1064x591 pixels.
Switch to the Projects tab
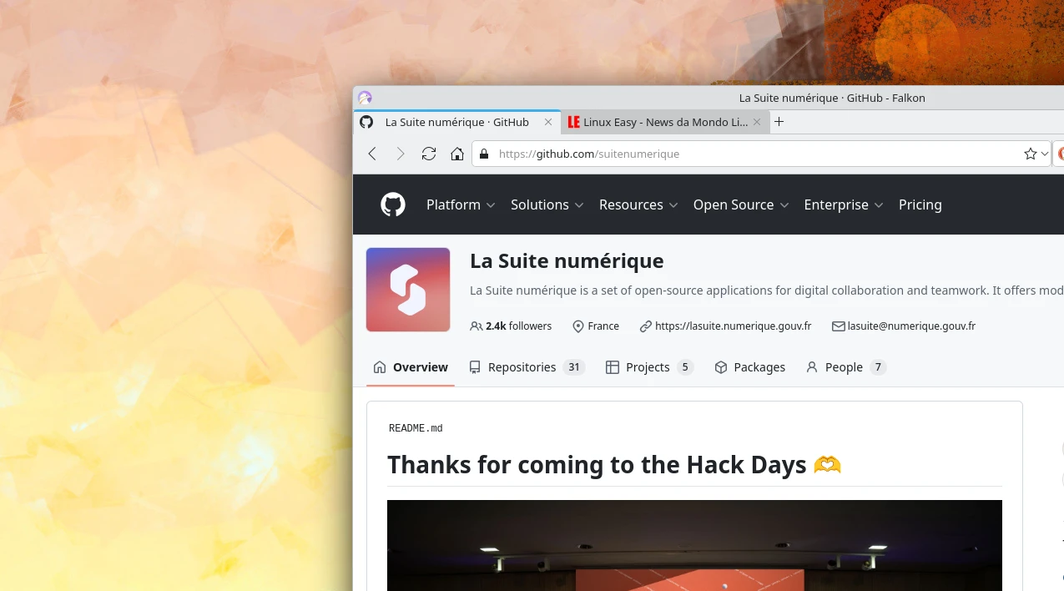click(648, 367)
